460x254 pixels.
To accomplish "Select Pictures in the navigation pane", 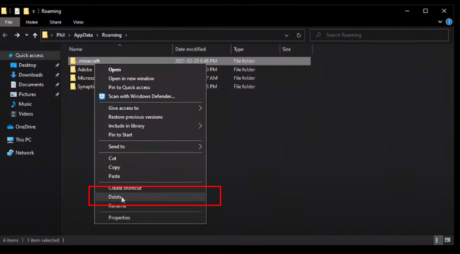I will pos(27,94).
